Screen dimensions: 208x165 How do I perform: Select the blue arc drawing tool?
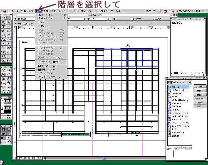pyautogui.click(x=9, y=39)
